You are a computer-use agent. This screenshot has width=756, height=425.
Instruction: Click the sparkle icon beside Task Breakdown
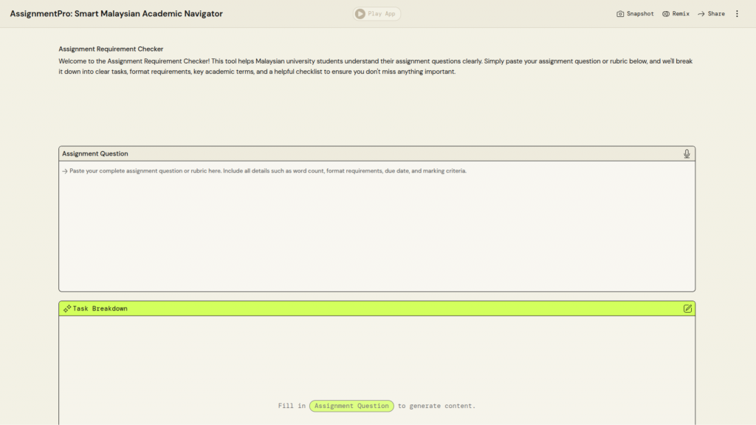click(66, 308)
